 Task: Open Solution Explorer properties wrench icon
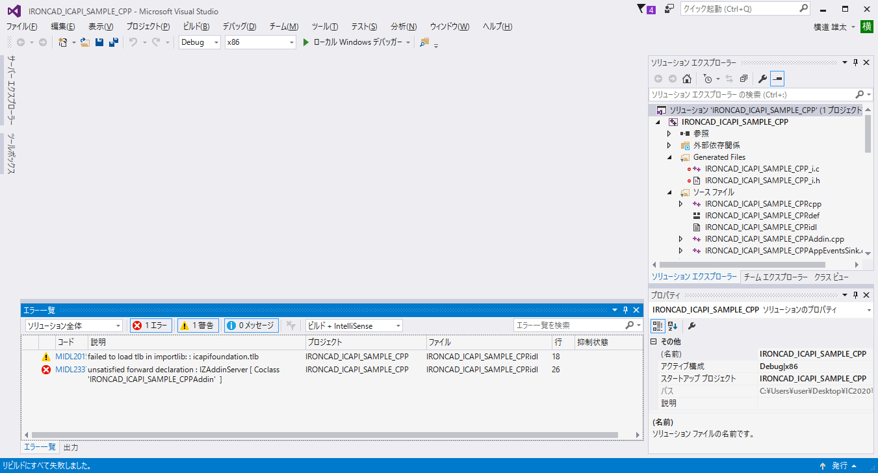(x=762, y=79)
